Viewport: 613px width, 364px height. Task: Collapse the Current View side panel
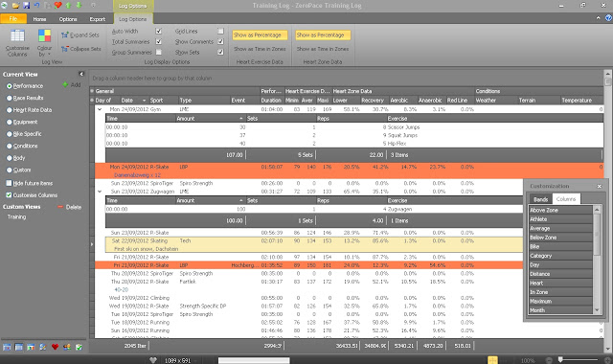(81, 74)
